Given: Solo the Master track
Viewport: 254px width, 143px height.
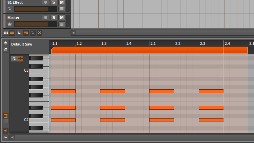Looking at the screenshot, I should 54,18.
